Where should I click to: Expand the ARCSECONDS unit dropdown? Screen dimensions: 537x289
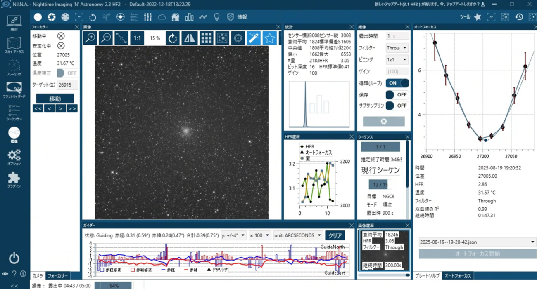(x=297, y=235)
